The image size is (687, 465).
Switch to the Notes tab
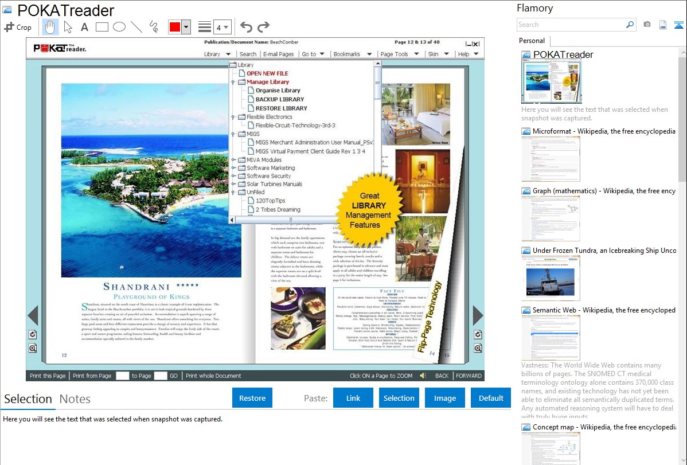75,399
